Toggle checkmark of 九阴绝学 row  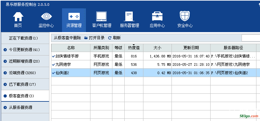pyautogui.click(x=53, y=65)
